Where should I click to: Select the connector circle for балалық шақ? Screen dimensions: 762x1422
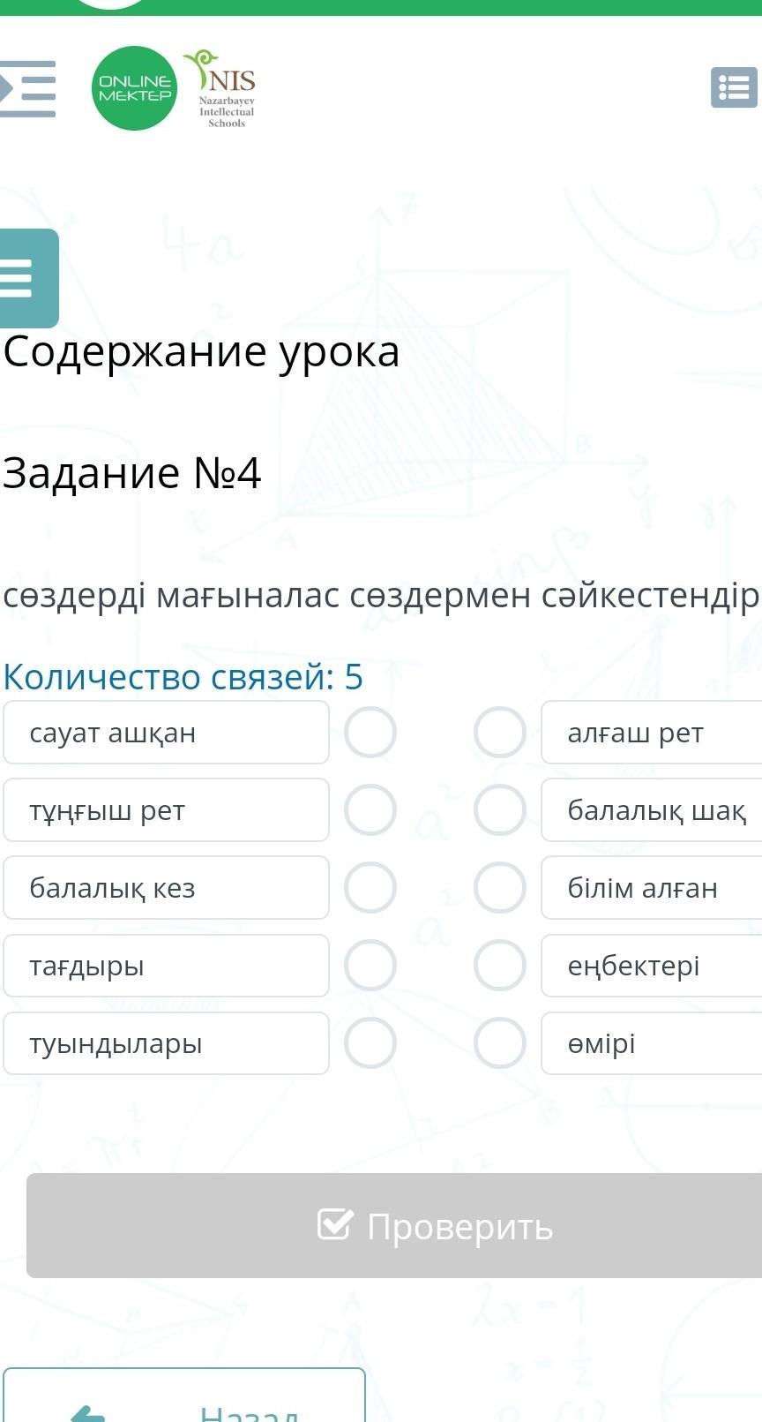click(x=500, y=810)
